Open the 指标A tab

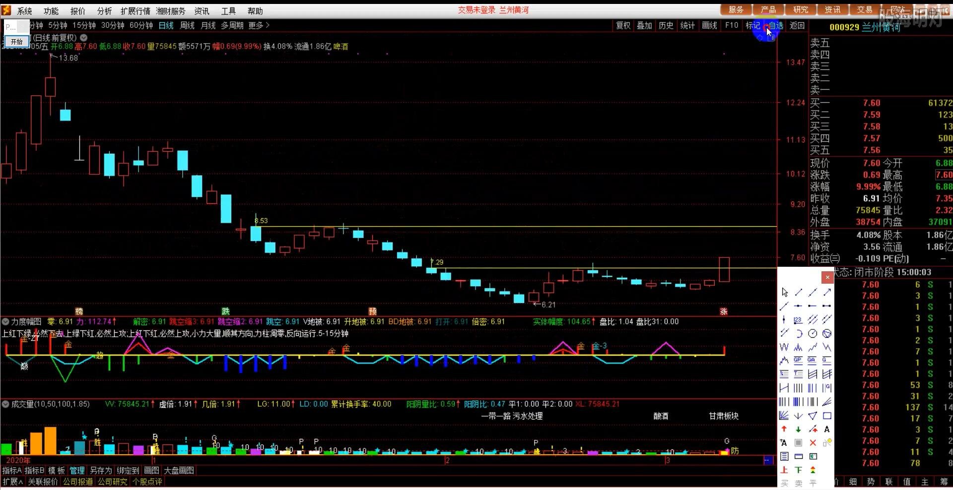click(12, 470)
